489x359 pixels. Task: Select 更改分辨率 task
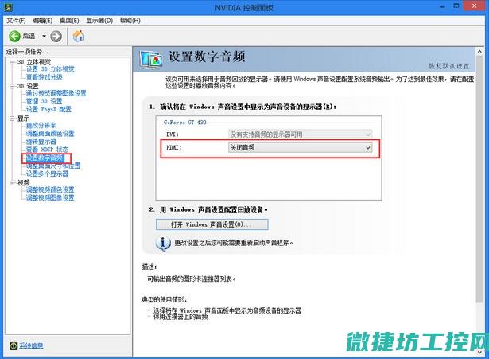coord(41,126)
